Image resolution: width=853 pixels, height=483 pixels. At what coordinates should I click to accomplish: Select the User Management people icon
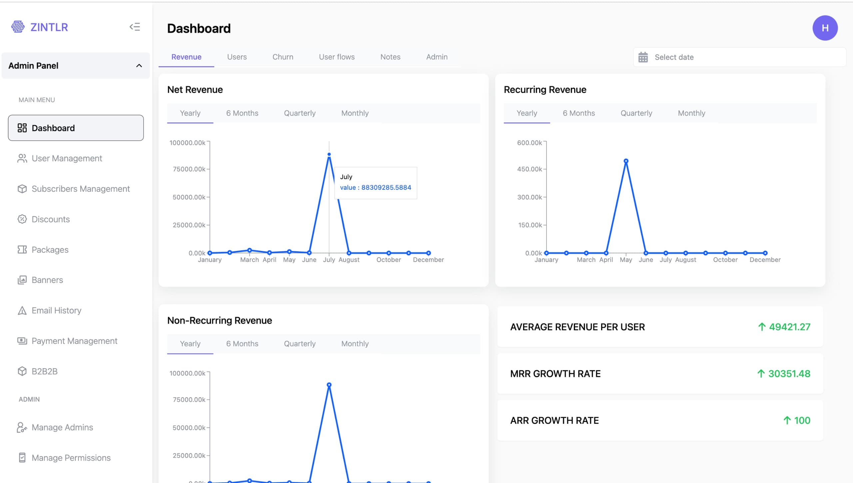tap(22, 158)
